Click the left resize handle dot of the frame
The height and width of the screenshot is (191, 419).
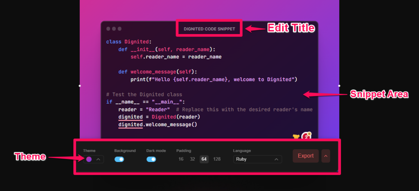80,86
